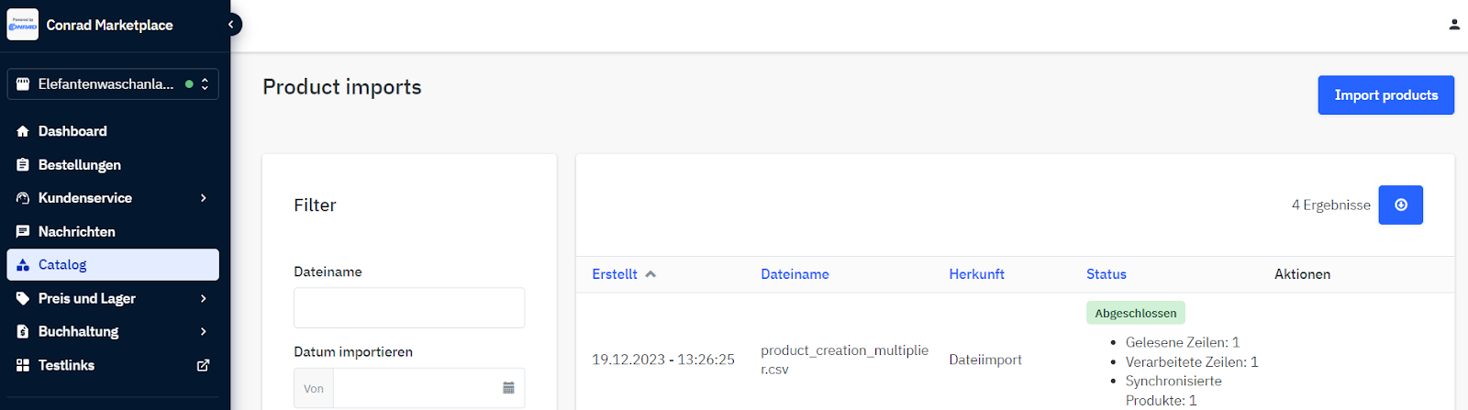Sort table by the Status column
1468x410 pixels.
1106,274
